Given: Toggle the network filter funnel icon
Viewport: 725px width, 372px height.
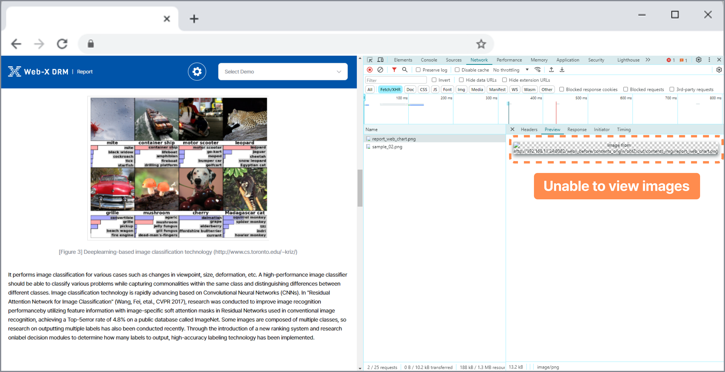Looking at the screenshot, I should 394,70.
